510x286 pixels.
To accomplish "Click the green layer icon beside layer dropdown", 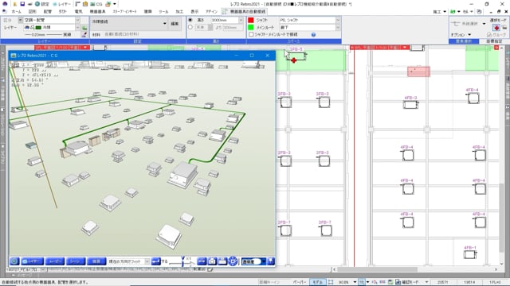I will (x=84, y=28).
